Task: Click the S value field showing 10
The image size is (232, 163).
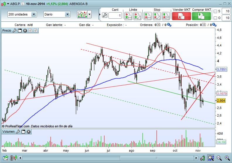Action: 226,11
